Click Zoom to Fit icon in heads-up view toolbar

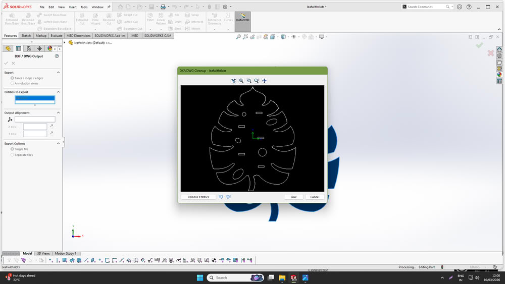[x=238, y=37]
